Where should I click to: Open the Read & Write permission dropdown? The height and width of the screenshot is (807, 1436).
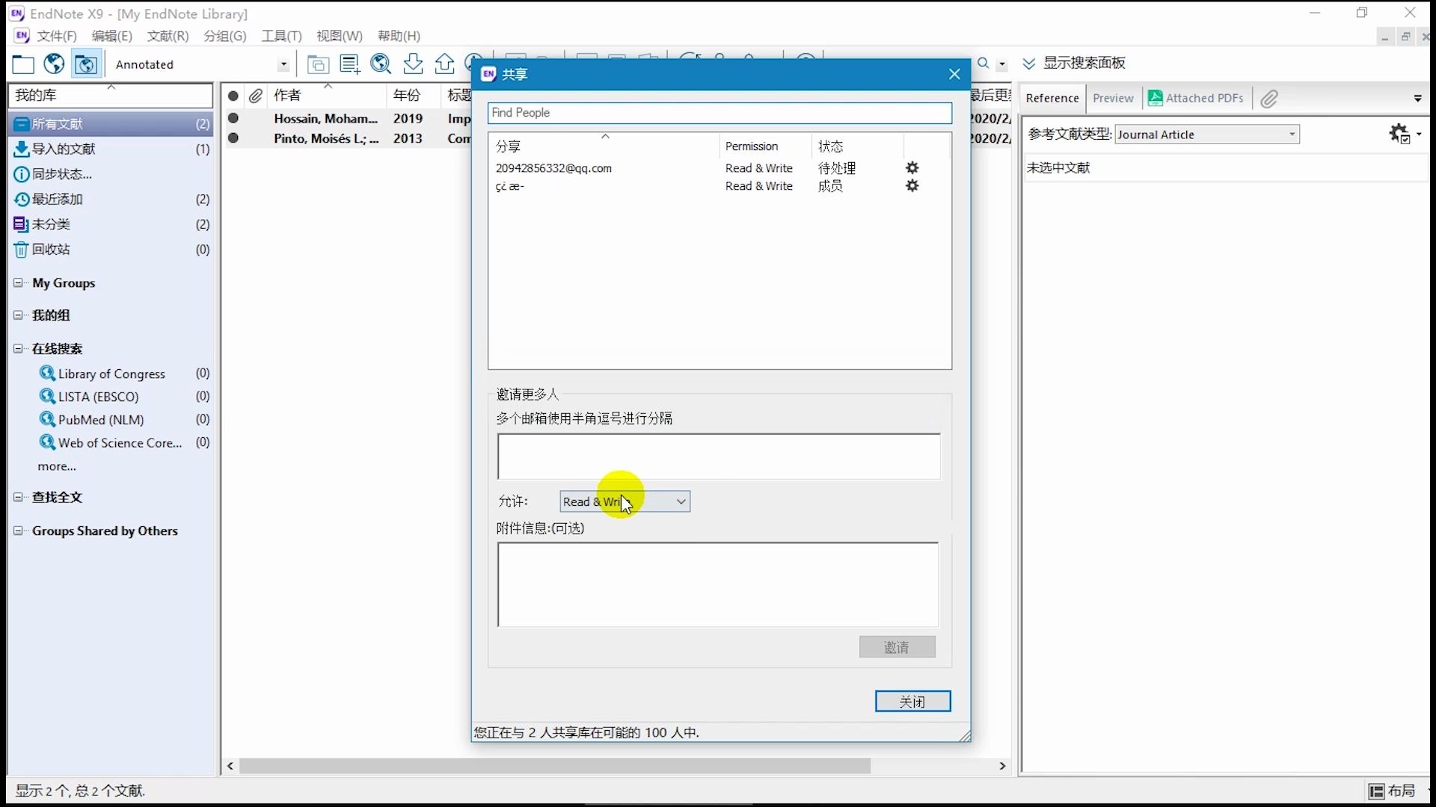pos(680,501)
